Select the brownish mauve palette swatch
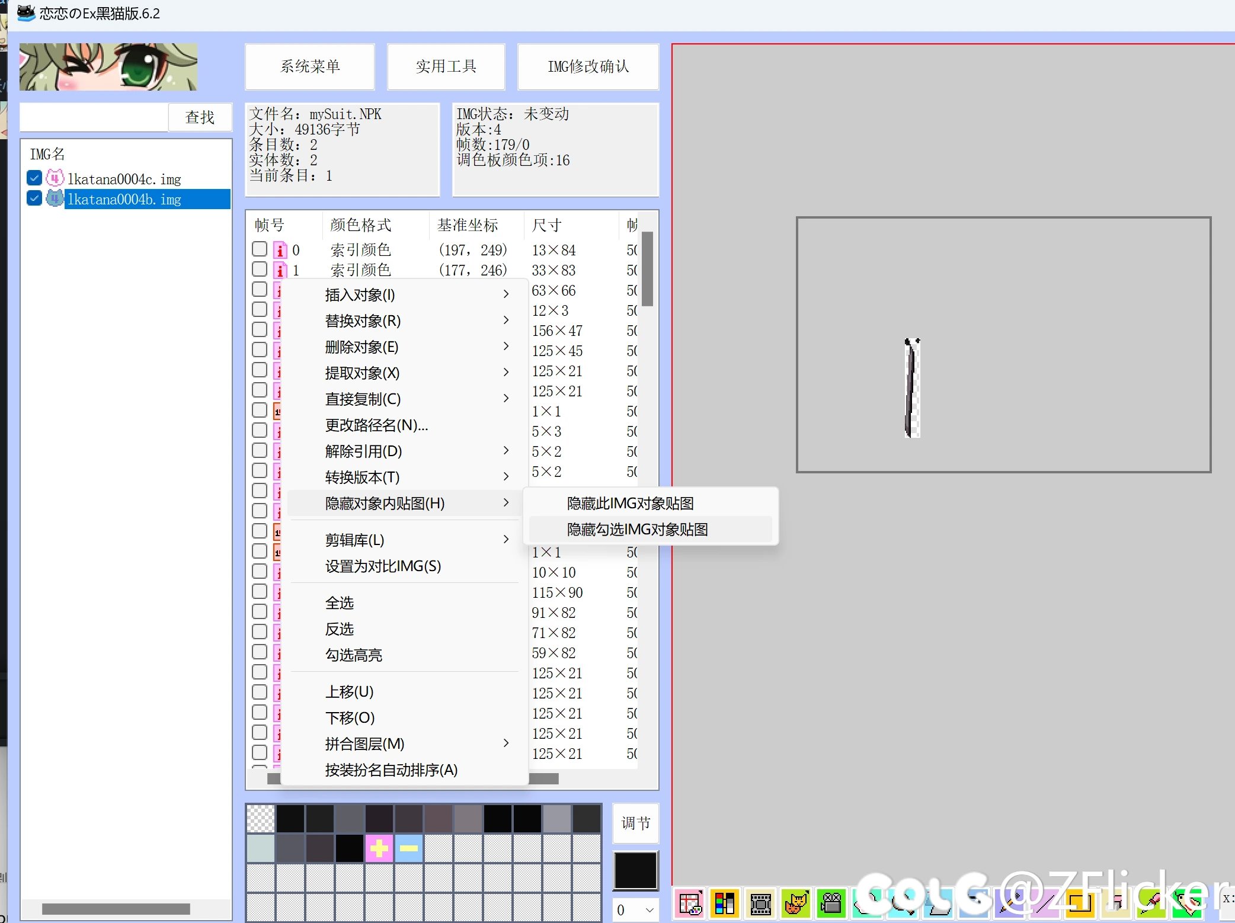This screenshot has height=923, width=1235. click(438, 819)
